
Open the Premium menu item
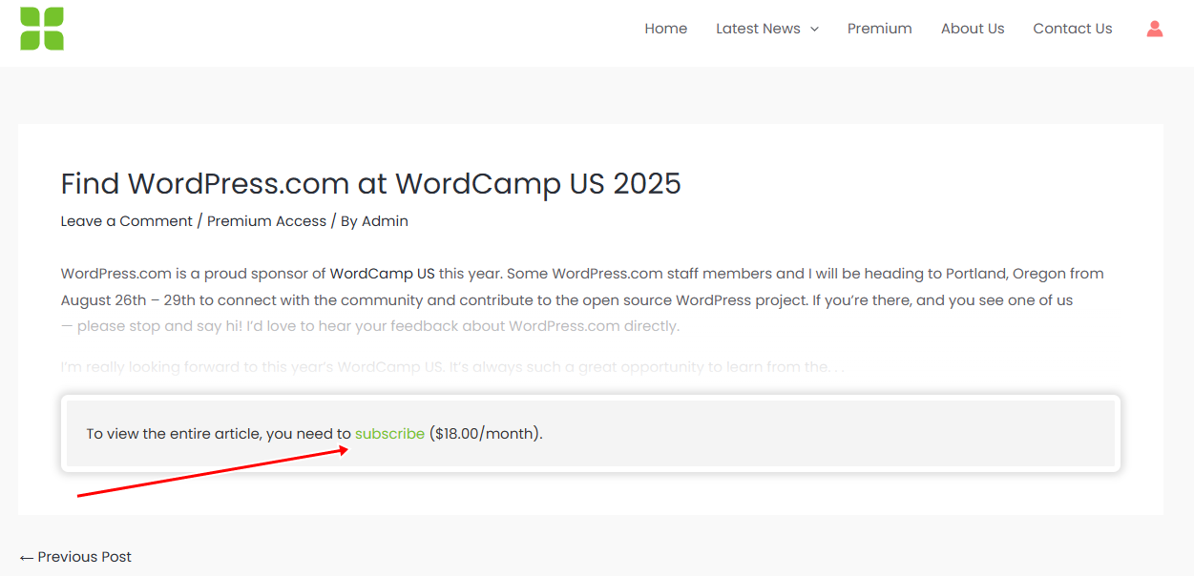coord(880,29)
